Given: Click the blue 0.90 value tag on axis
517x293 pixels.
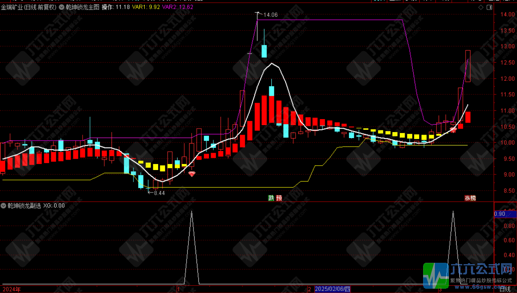Looking at the screenshot, I should click(500, 214).
